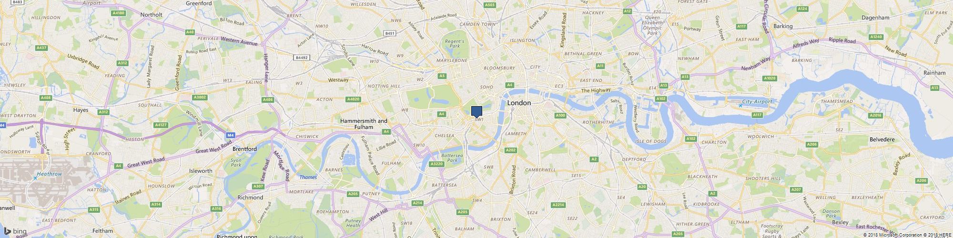Image resolution: width=953 pixels, height=238 pixels.
Task: Click the London city label
Action: (519, 103)
